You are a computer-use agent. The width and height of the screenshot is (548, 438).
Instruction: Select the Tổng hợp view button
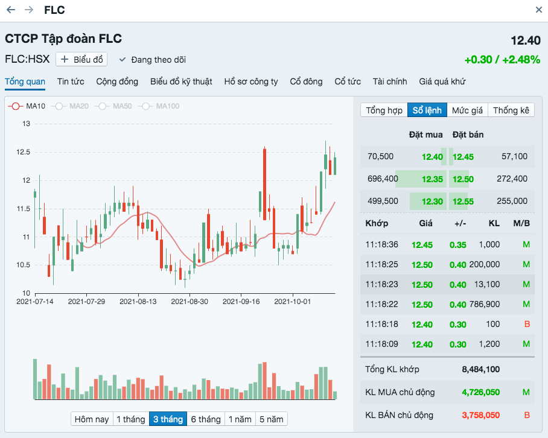pos(384,110)
